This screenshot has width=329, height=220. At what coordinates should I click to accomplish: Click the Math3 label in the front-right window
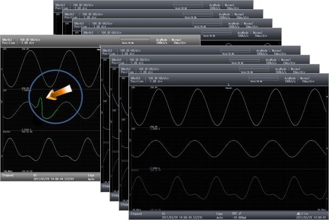(134, 169)
